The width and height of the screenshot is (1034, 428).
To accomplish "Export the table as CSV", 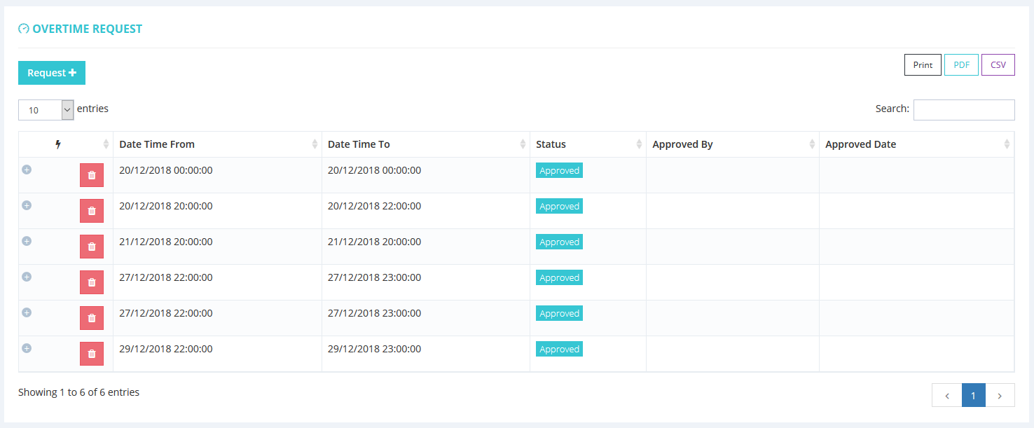I will click(998, 65).
